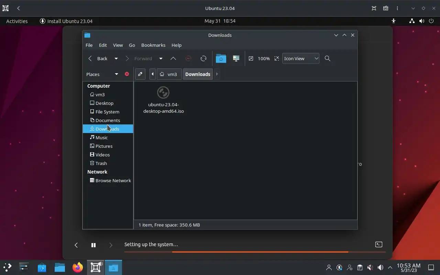
Task: Select Browse Network in the sidebar
Action: (108, 180)
